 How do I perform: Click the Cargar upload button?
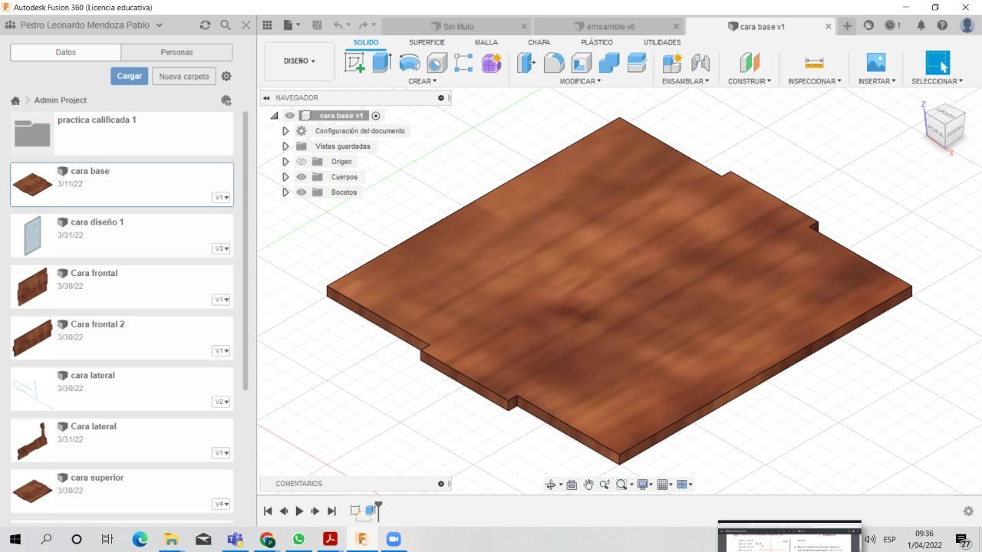(x=129, y=77)
